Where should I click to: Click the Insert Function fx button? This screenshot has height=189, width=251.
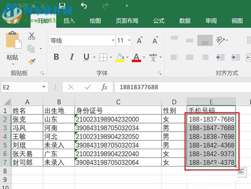tap(104, 87)
